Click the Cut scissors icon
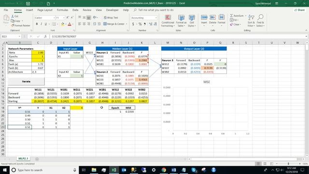 (13, 16)
